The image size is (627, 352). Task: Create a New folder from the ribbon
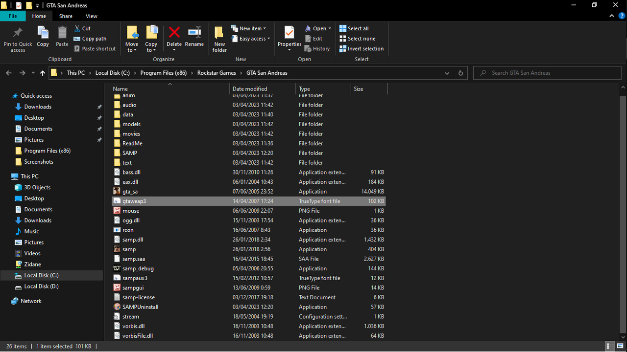point(219,39)
